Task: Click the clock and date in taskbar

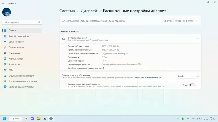Action: [208, 119]
